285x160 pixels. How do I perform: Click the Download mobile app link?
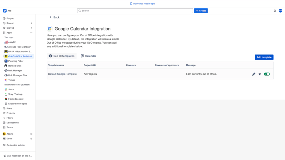pos(142,4)
